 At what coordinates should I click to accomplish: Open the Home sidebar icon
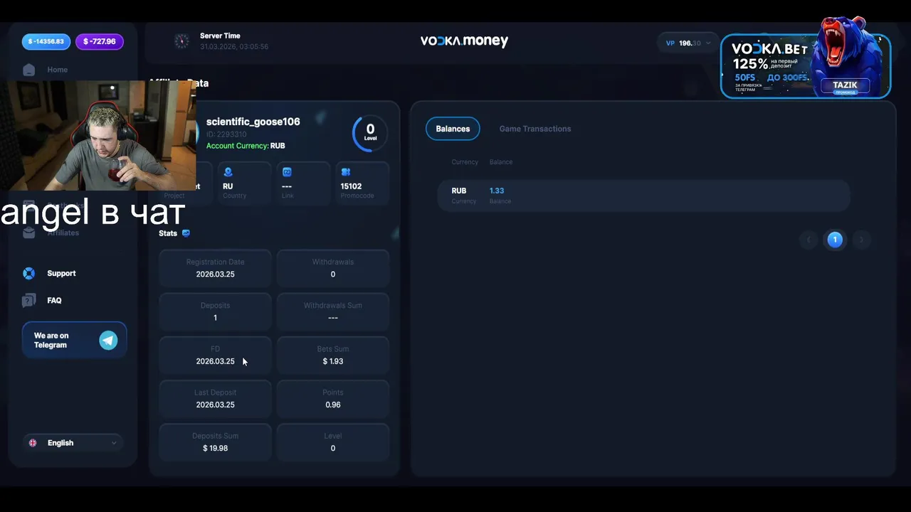[x=28, y=70]
